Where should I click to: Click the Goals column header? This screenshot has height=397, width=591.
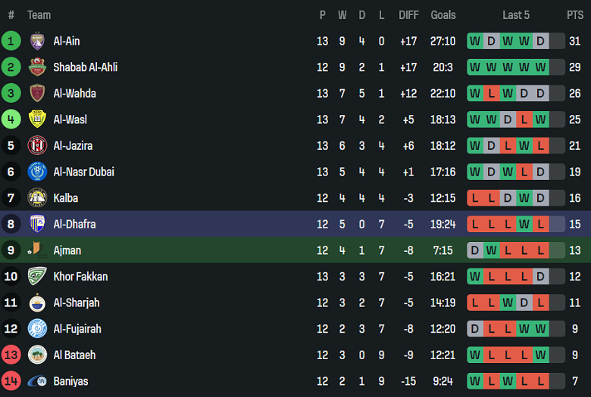443,15
